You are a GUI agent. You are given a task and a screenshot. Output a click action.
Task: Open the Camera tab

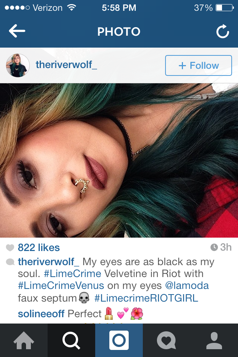119,340
